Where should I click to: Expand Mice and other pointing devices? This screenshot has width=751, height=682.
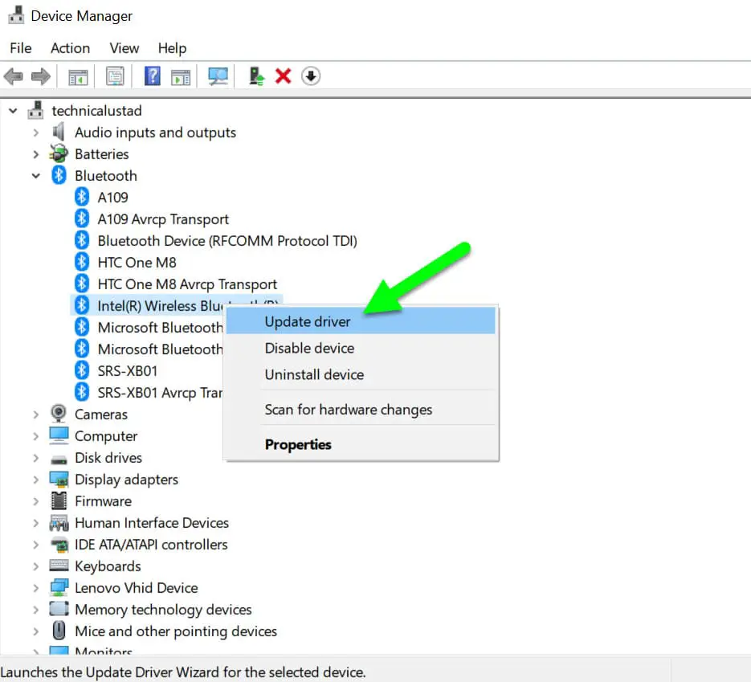tap(36, 631)
